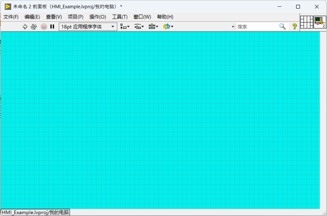Viewport: 327px width, 216px height.
Task: Open the Align Objects dropdown
Action: point(125,27)
